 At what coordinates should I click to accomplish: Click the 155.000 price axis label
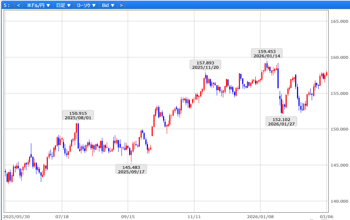click(339, 93)
